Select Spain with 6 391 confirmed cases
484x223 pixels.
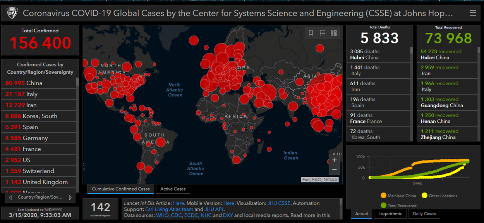click(39, 127)
